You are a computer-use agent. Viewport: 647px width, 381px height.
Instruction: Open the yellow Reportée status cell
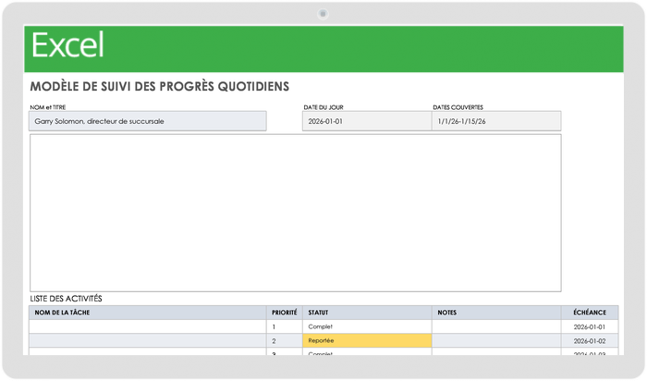367,341
